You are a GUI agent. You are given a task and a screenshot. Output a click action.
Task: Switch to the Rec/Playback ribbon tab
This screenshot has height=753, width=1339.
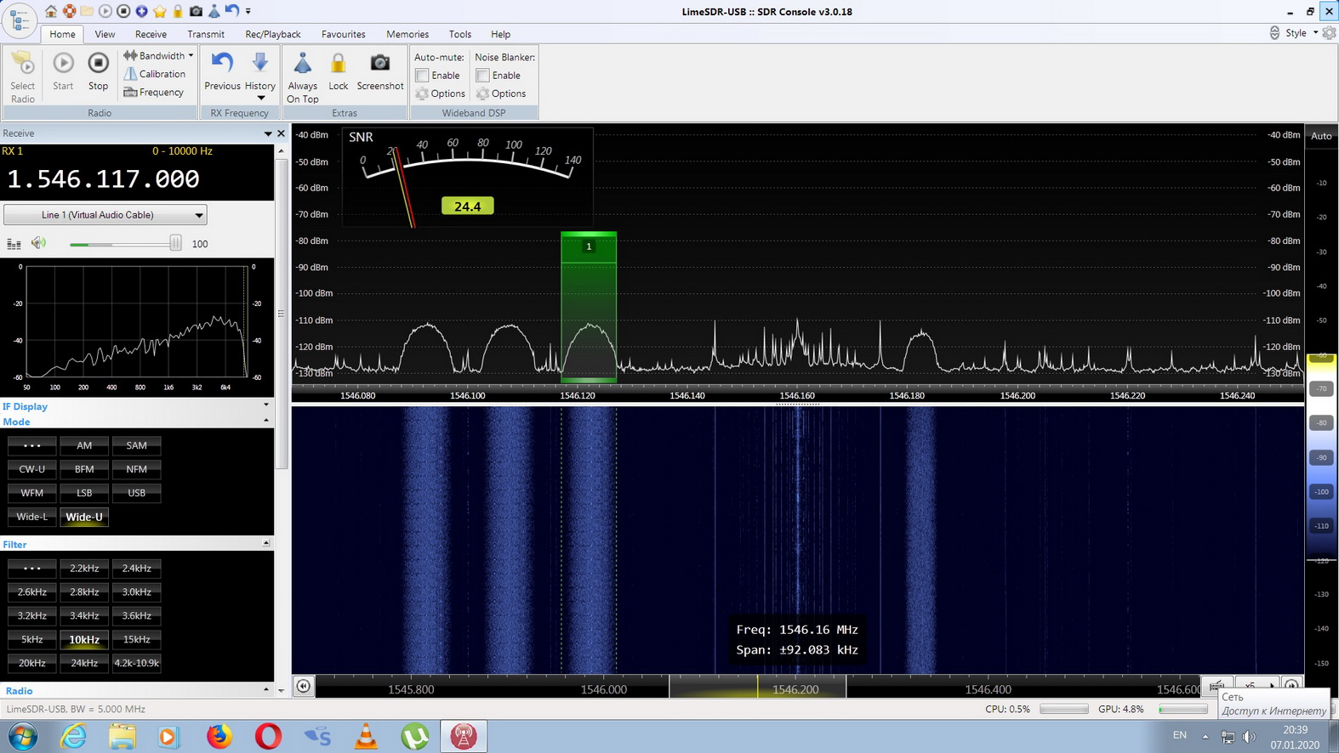[x=273, y=34]
